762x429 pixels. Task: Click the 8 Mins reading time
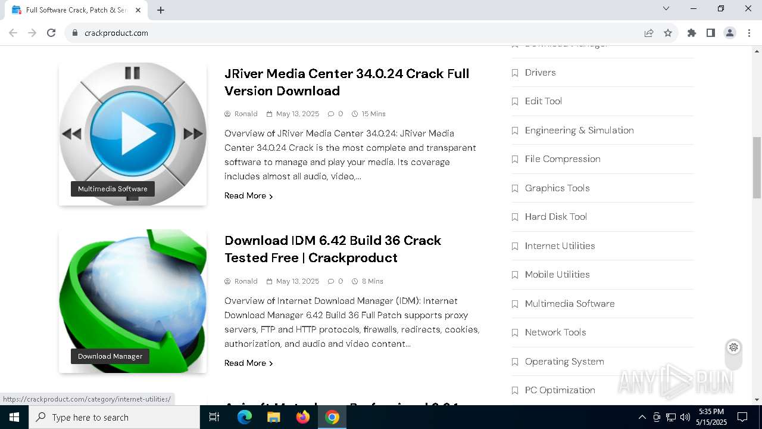[x=372, y=281]
